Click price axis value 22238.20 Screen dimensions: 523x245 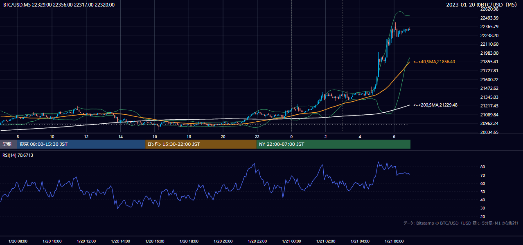click(x=489, y=36)
